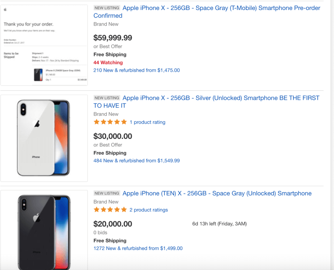Viewport: 334px width, 270px height.
Task: Open 210 New & refurbished from $1,475.00
Action: pos(137,70)
